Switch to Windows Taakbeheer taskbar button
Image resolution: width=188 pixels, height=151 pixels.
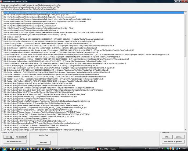pyautogui.click(x=84, y=149)
